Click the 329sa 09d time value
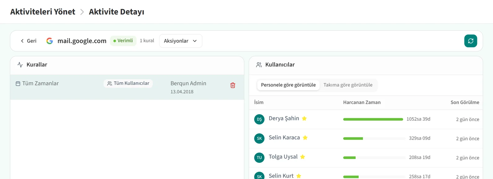The image size is (493, 179). pos(420,138)
